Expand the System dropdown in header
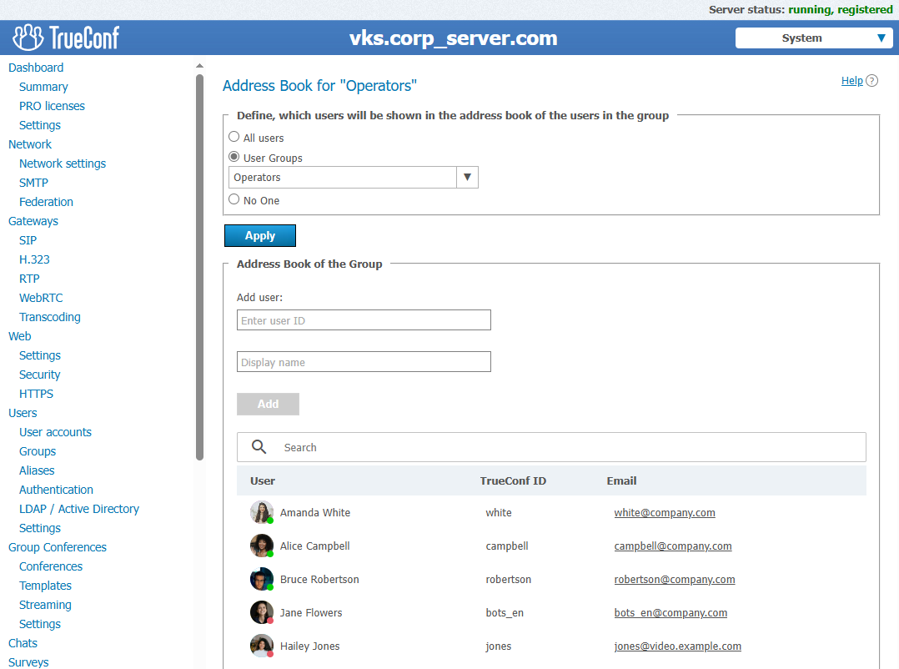 [813, 38]
